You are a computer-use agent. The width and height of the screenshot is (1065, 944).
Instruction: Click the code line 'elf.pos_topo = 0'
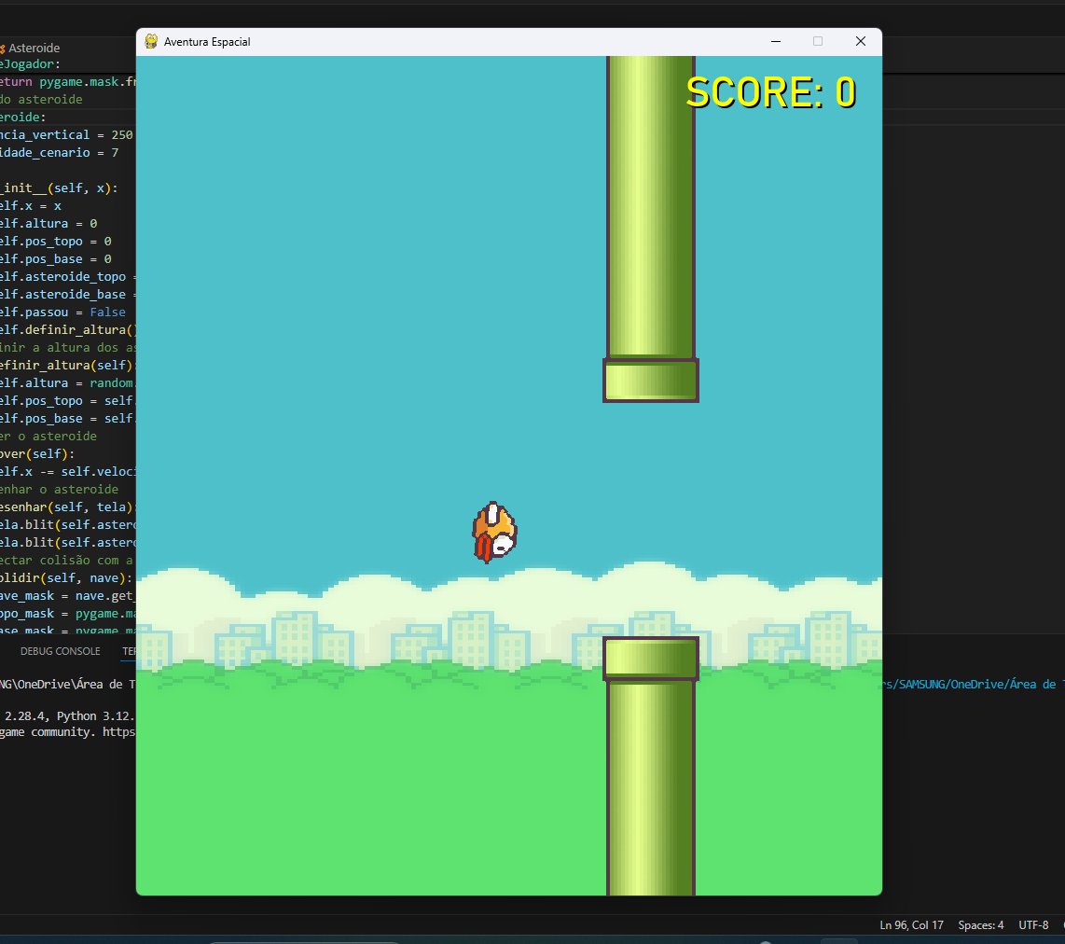(56, 241)
